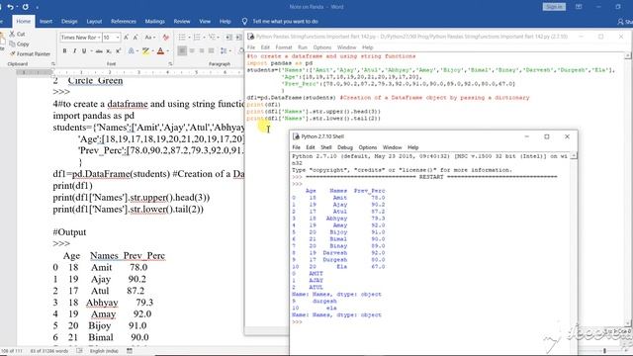The height and width of the screenshot is (356, 633).
Task: Click Increase Indent icon
Action: pyautogui.click(x=239, y=38)
